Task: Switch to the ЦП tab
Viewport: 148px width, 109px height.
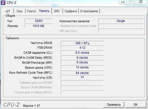Action: [8, 11]
